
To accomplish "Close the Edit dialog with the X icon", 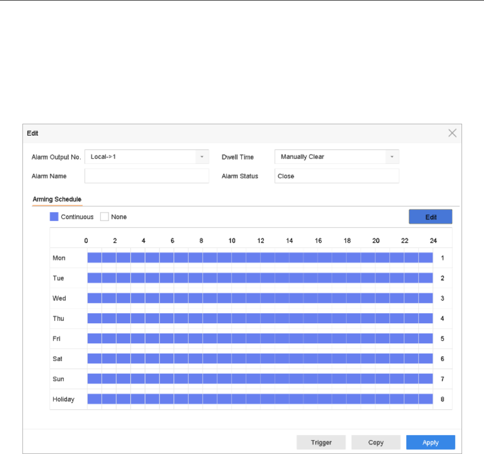I will (452, 133).
